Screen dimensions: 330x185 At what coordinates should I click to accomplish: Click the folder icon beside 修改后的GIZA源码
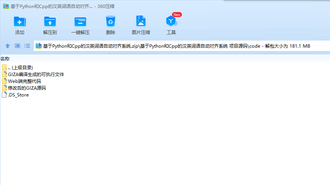tap(4, 88)
